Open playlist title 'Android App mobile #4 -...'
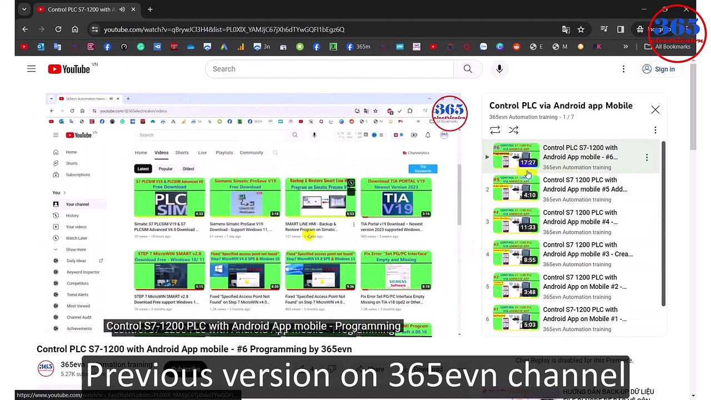Viewport: 711px width, 400px height. pos(580,217)
